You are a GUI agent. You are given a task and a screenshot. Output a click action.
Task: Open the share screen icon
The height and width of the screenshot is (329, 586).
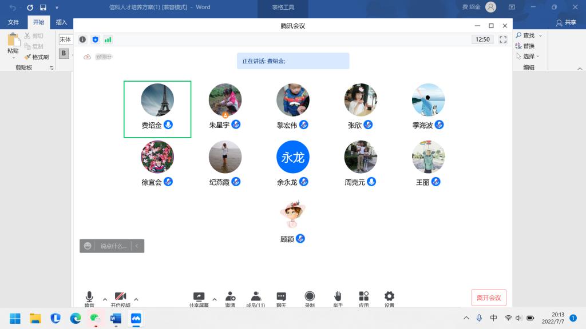[x=199, y=297]
